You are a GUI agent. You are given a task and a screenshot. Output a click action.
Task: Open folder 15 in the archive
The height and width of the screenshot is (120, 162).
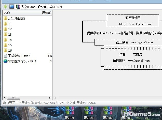[x=10, y=45]
